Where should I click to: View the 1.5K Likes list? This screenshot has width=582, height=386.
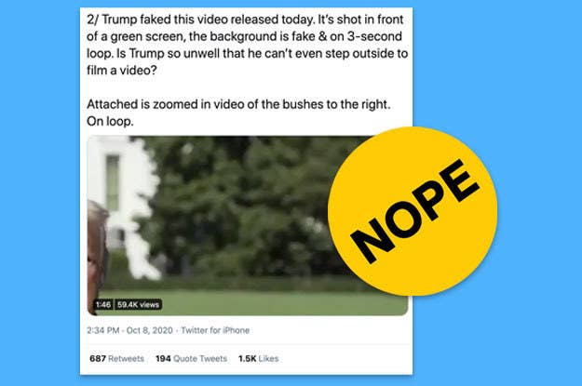(258, 358)
